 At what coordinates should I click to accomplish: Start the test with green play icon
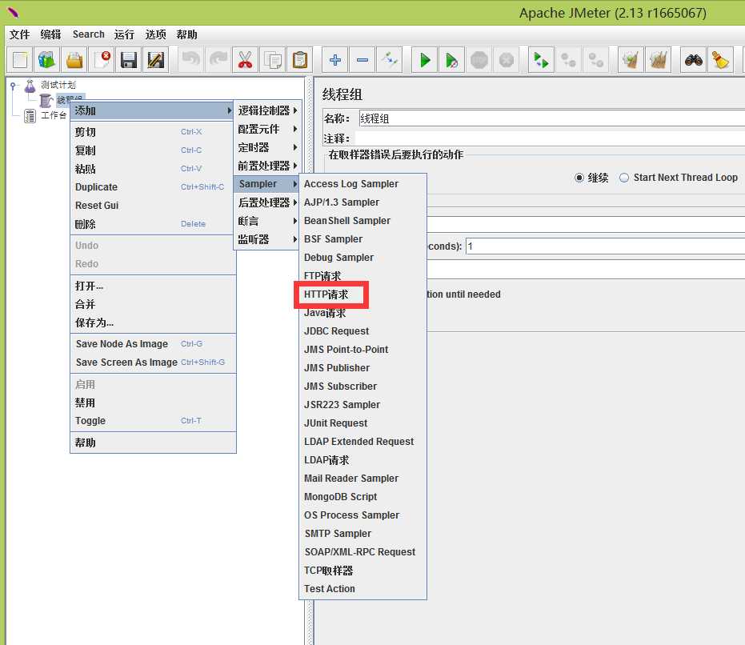(x=425, y=60)
